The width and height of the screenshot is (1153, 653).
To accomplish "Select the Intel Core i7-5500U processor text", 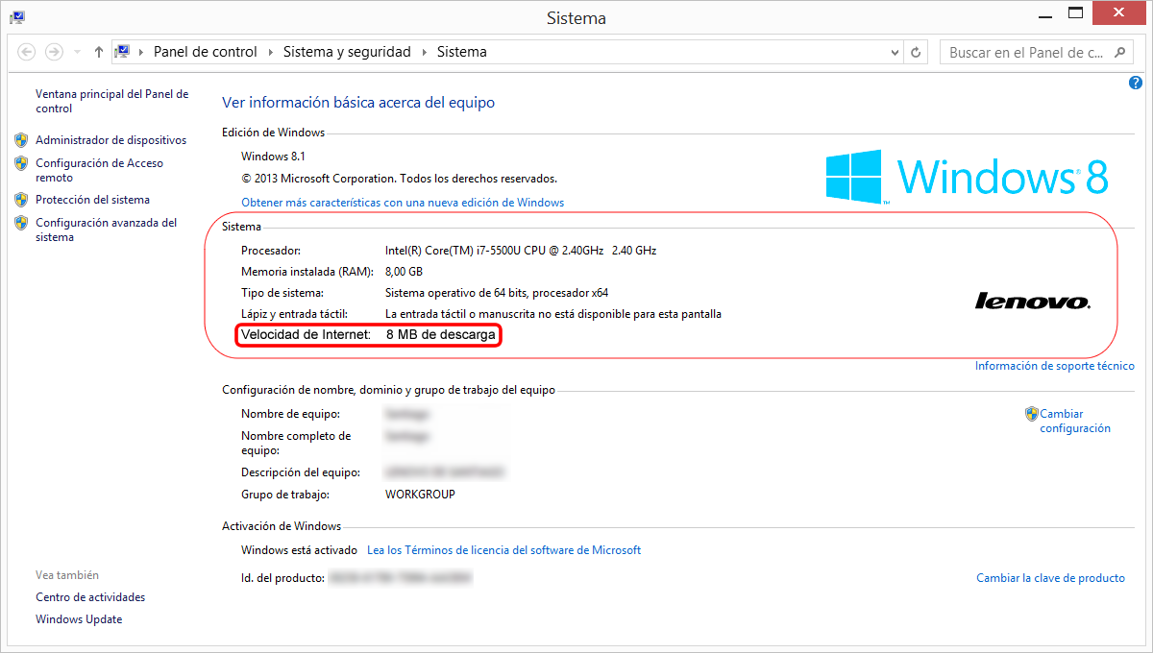I will 521,251.
